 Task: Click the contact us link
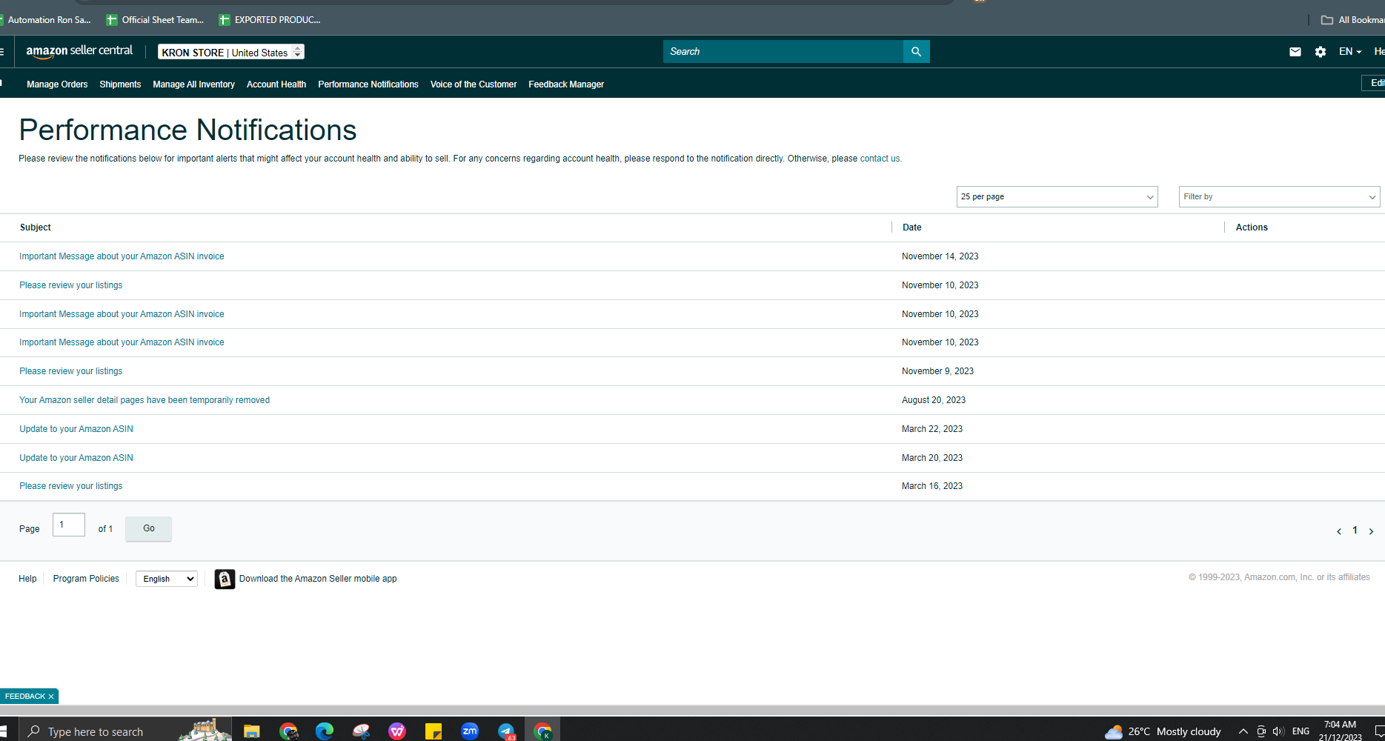(x=880, y=159)
